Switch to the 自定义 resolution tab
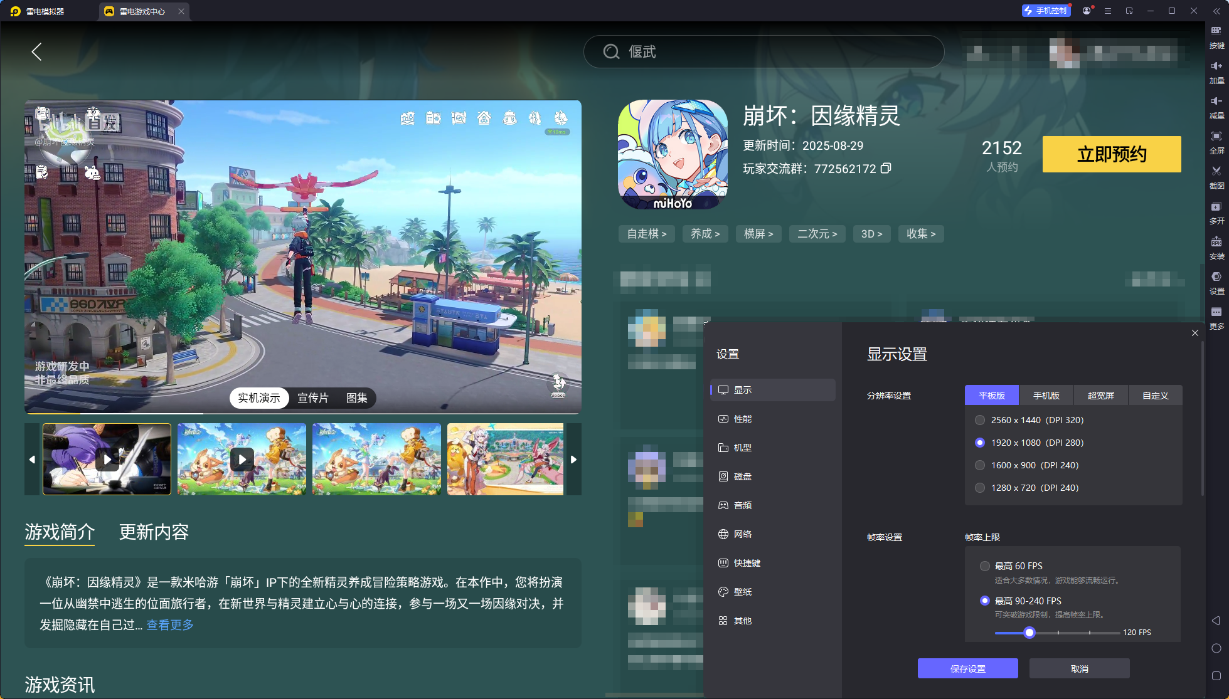Image resolution: width=1229 pixels, height=699 pixels. [1155, 396]
